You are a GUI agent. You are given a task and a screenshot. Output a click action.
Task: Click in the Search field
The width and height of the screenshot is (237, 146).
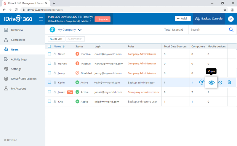pos(209,30)
